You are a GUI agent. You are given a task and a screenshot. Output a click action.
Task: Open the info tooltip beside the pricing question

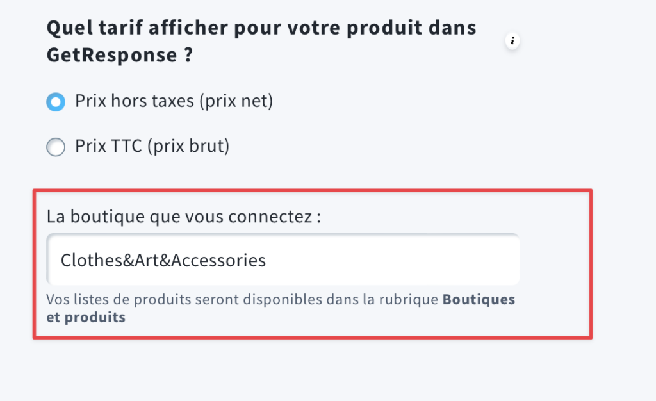pyautogui.click(x=512, y=41)
